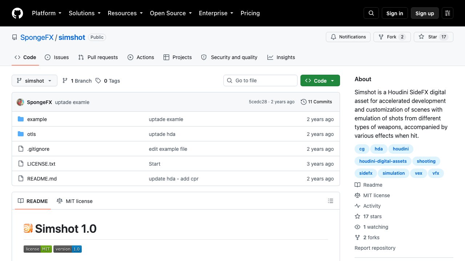Open the Activity link
This screenshot has height=261, width=465.
click(368, 206)
